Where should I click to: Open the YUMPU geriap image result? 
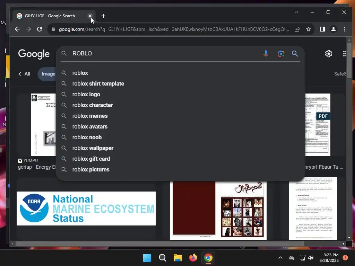coord(43,125)
